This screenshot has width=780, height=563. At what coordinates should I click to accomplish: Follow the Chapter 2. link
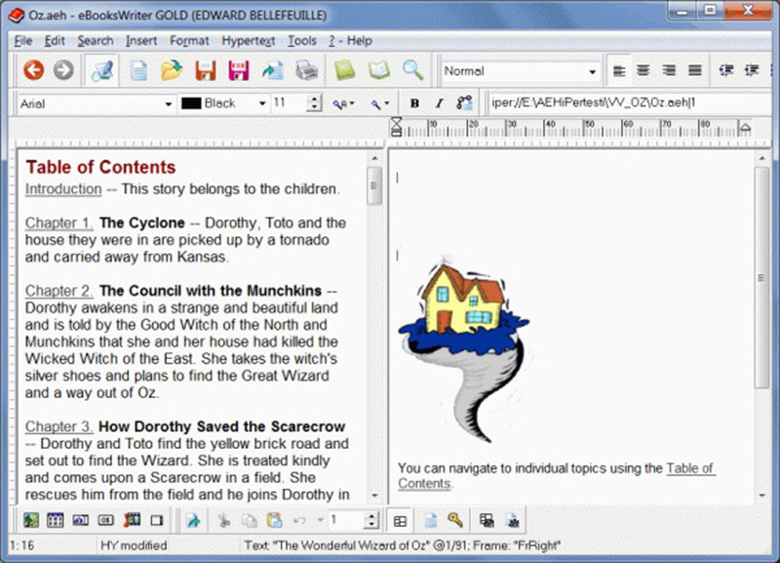tap(58, 290)
